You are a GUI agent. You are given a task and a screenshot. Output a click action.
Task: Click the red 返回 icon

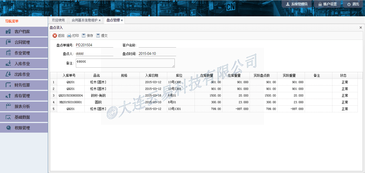click(x=55, y=36)
